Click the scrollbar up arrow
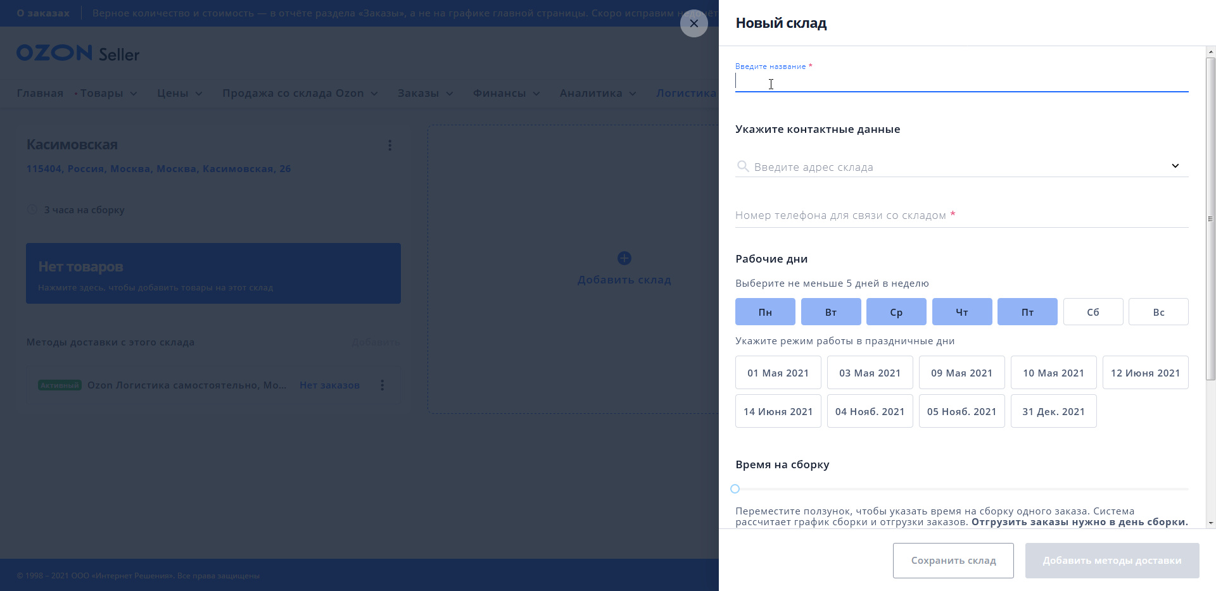 pyautogui.click(x=1211, y=51)
